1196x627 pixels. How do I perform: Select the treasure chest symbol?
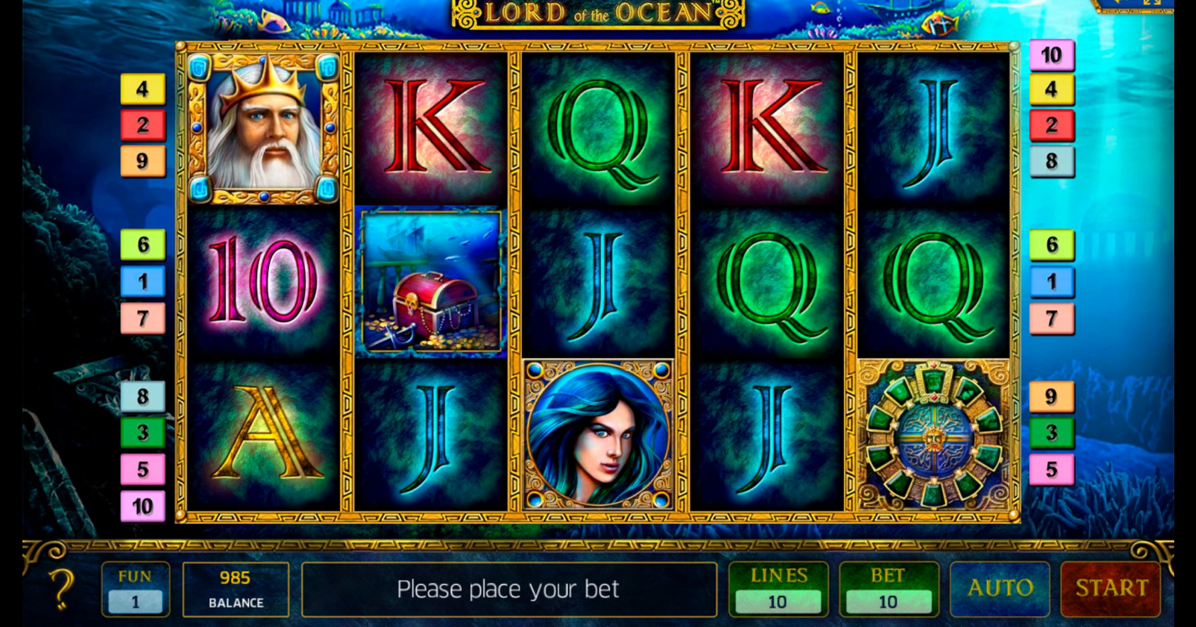431,282
